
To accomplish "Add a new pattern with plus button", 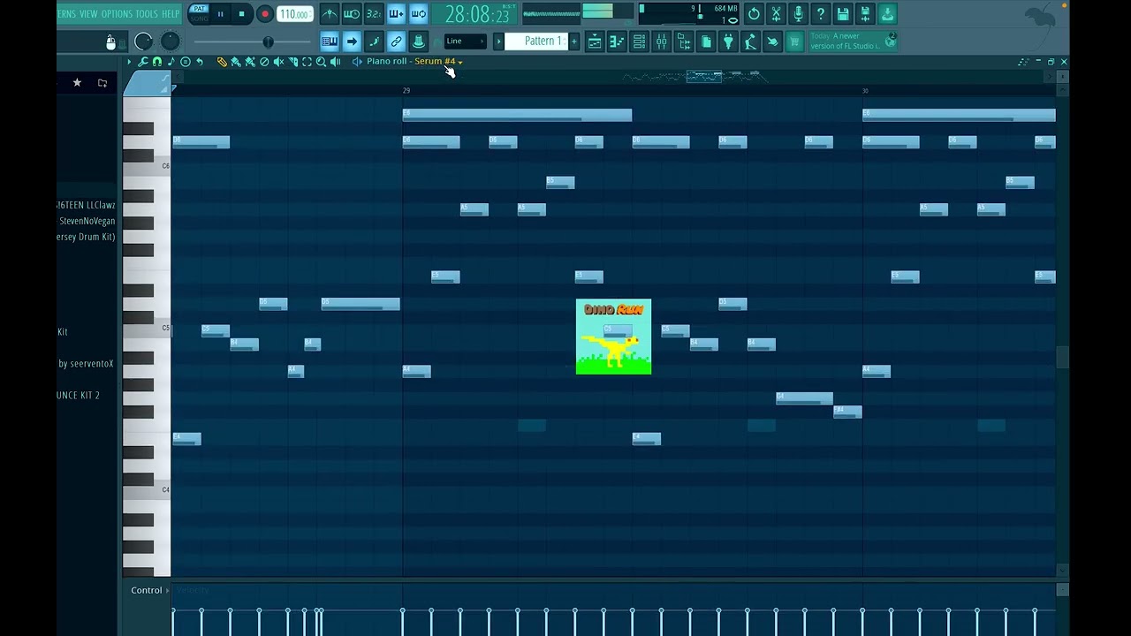I will pyautogui.click(x=574, y=42).
